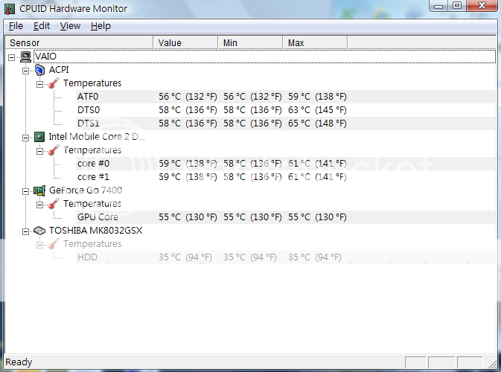
Task: Close the CPUID Hardware Monitor window
Action: coord(482,6)
